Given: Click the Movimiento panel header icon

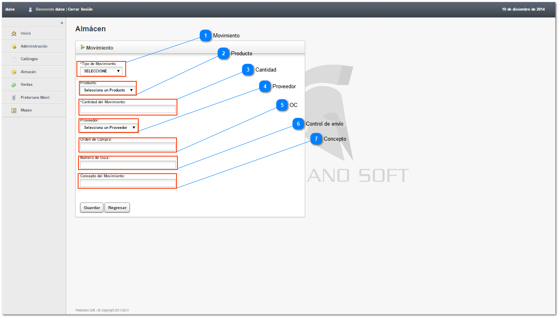Looking at the screenshot, I should [x=82, y=47].
